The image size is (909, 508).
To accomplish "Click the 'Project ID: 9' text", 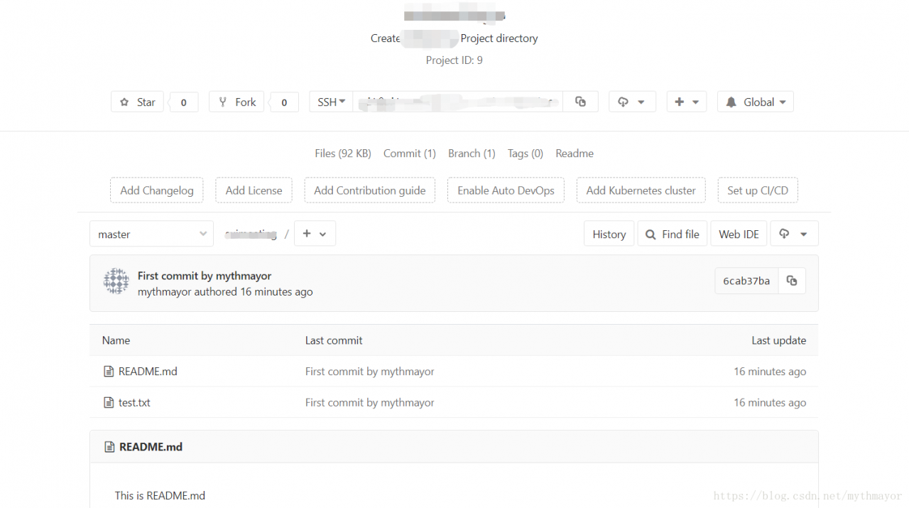I will tap(454, 60).
